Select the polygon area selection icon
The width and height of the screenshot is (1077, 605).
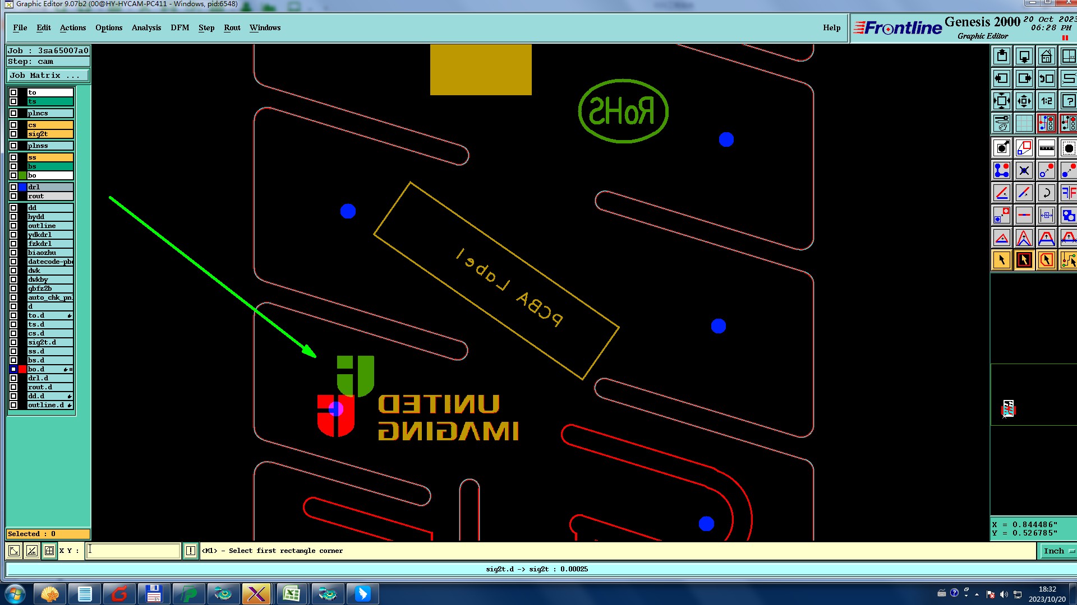point(1046,260)
